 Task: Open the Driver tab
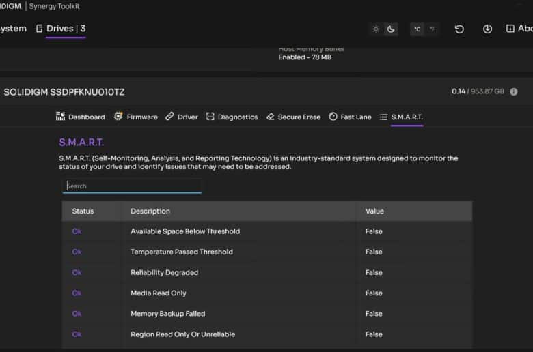[x=182, y=117]
